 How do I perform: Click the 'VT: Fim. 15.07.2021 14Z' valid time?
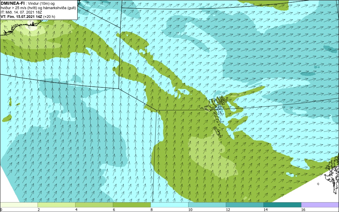(22, 17)
